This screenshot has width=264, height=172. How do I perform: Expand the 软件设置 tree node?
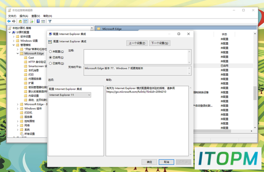[14, 37]
